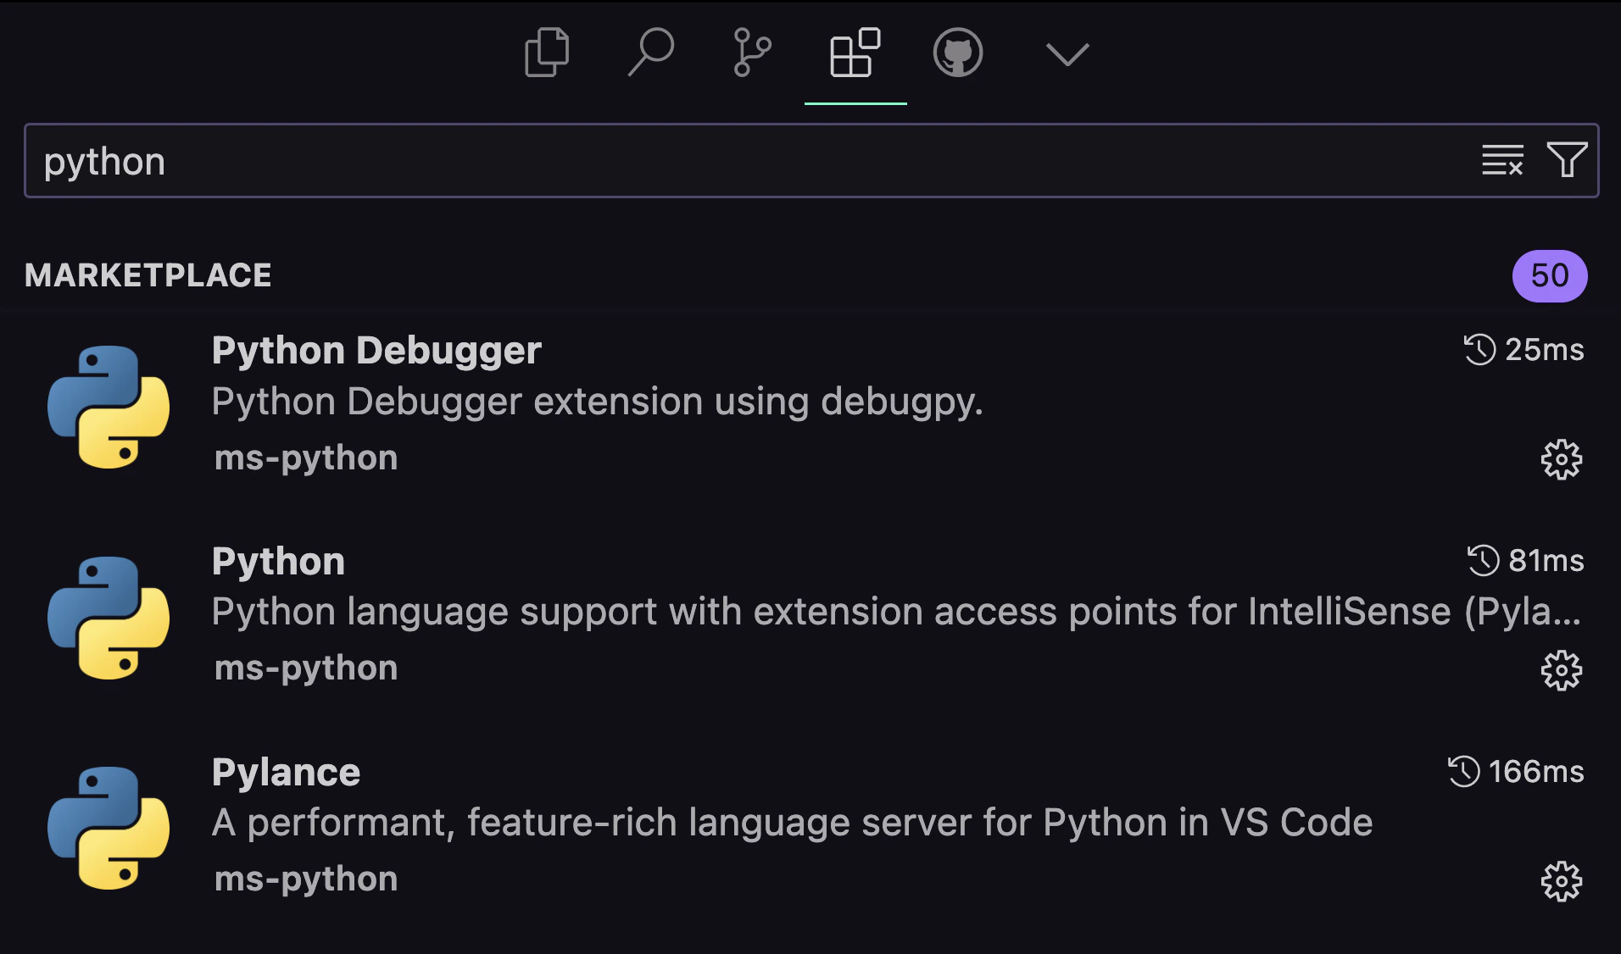This screenshot has width=1621, height=954.
Task: Click the 50 results count badge
Action: pos(1550,276)
